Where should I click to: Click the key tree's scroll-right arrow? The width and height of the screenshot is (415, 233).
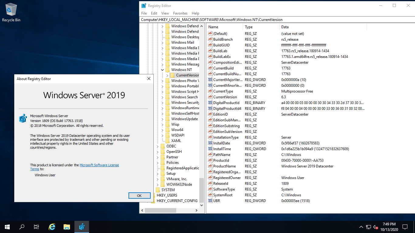(196, 210)
